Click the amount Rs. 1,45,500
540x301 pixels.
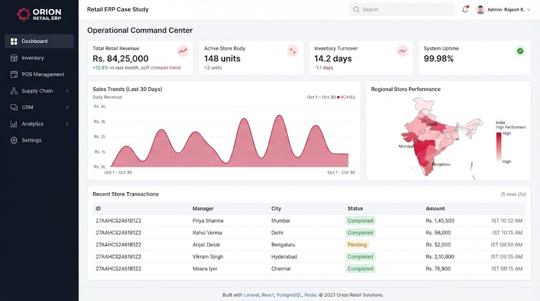440,220
